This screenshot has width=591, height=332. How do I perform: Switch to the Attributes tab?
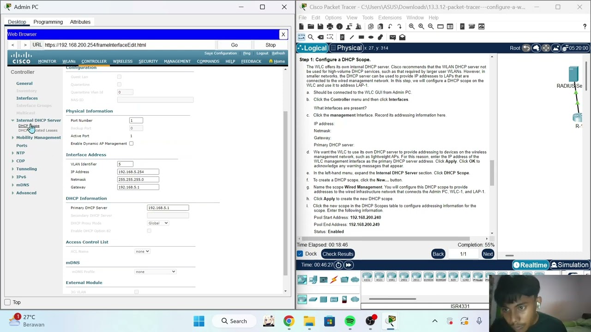(x=80, y=22)
